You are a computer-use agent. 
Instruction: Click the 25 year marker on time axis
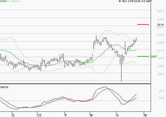point(39,115)
